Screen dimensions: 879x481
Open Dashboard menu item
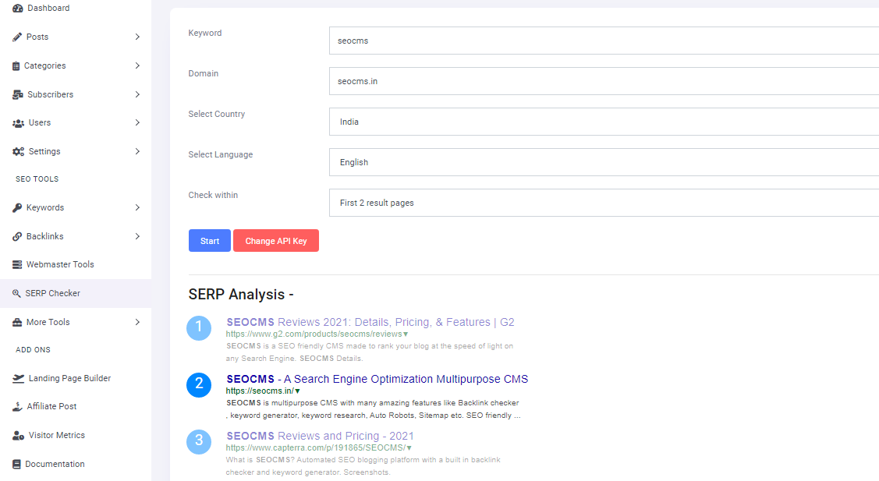point(76,8)
